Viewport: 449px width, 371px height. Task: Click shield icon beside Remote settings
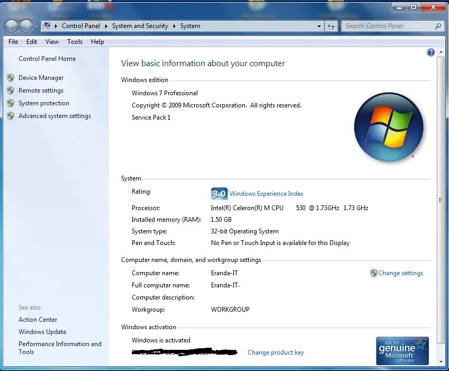[11, 91]
